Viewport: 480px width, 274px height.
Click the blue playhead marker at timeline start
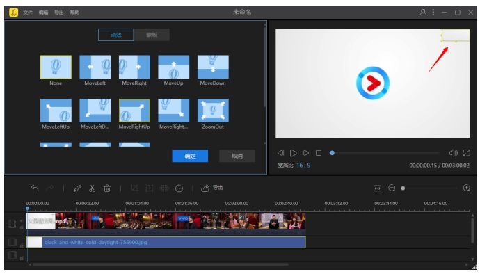27,209
